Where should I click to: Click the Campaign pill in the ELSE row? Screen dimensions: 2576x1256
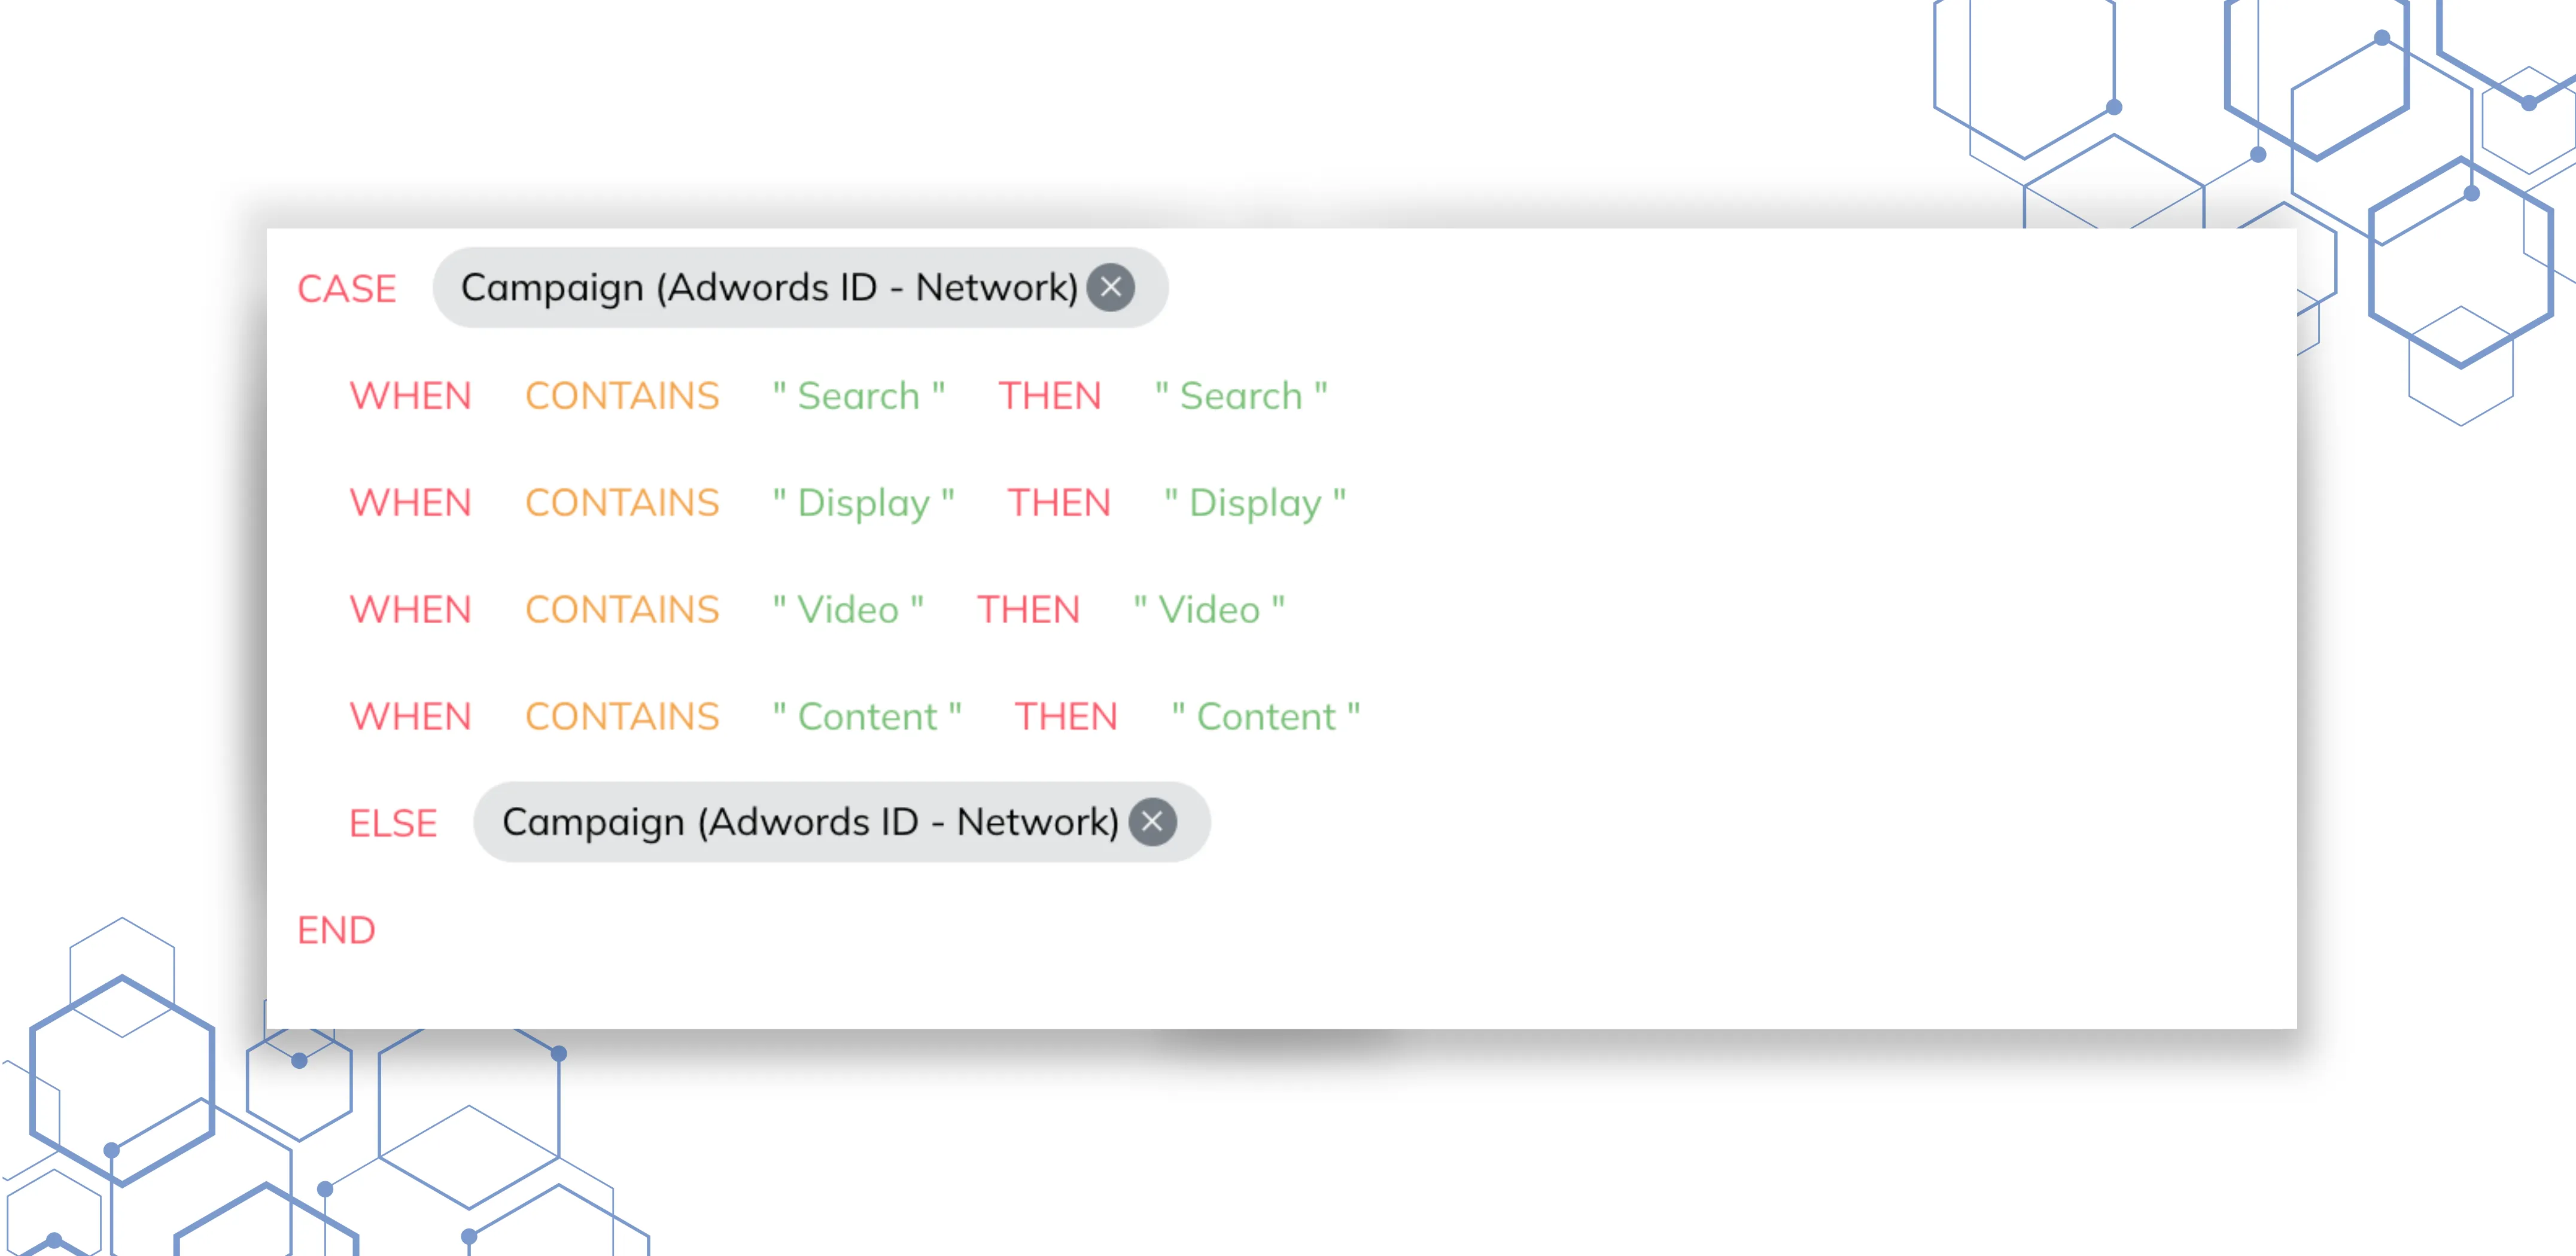(810, 822)
